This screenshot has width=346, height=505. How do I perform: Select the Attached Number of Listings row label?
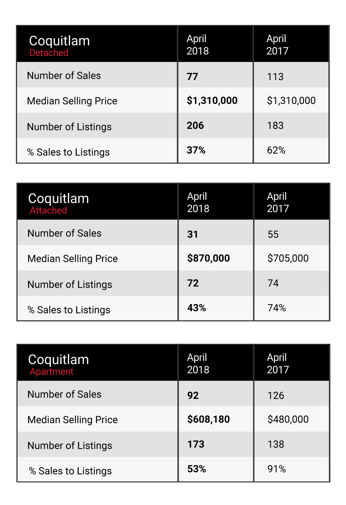[x=70, y=285]
